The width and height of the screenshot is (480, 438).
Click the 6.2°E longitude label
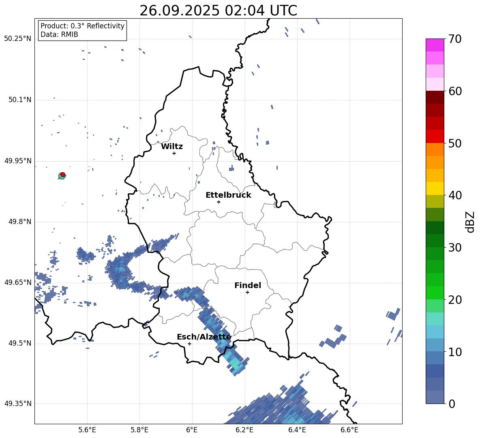244,430
